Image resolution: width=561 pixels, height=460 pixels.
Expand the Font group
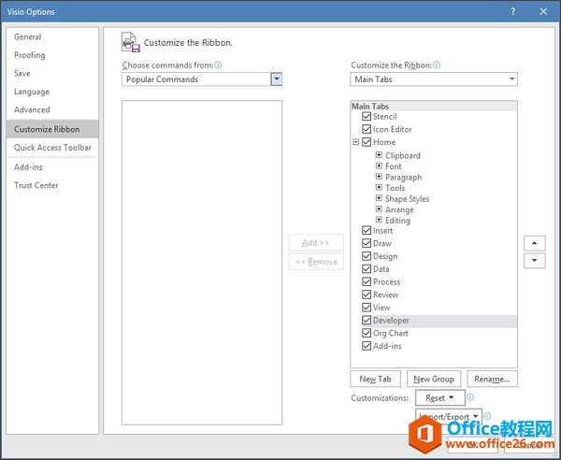coord(379,165)
